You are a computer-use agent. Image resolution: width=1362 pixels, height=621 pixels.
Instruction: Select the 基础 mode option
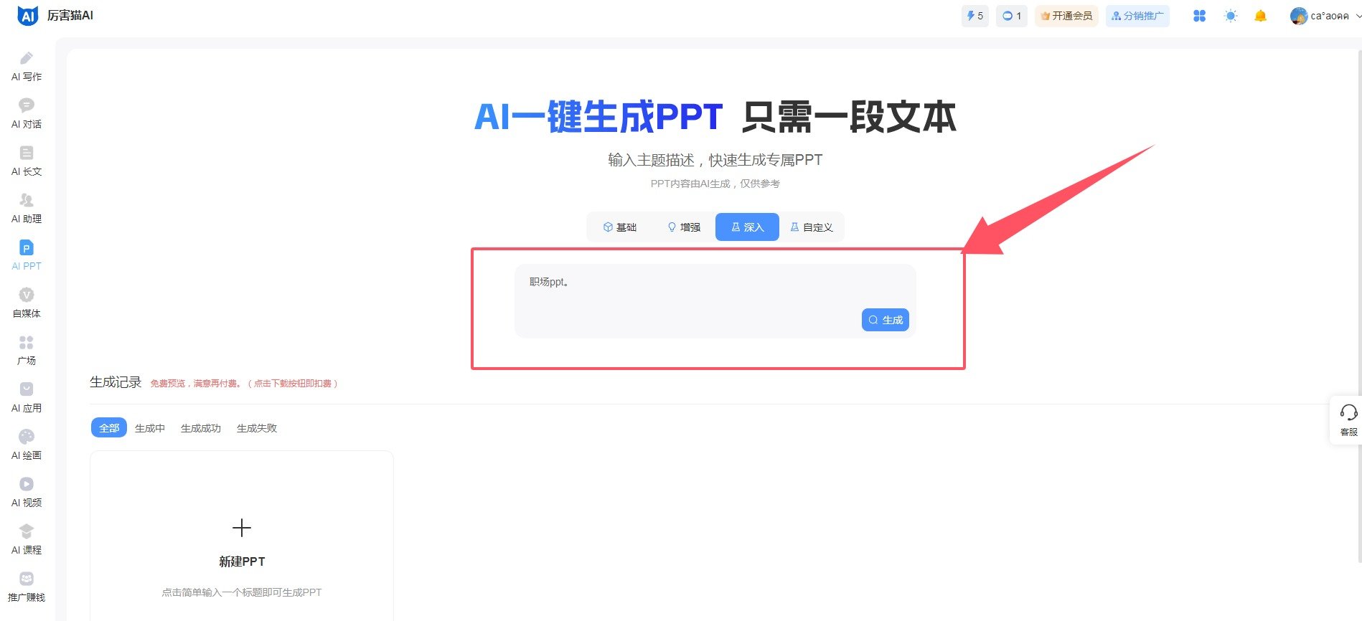pyautogui.click(x=619, y=227)
